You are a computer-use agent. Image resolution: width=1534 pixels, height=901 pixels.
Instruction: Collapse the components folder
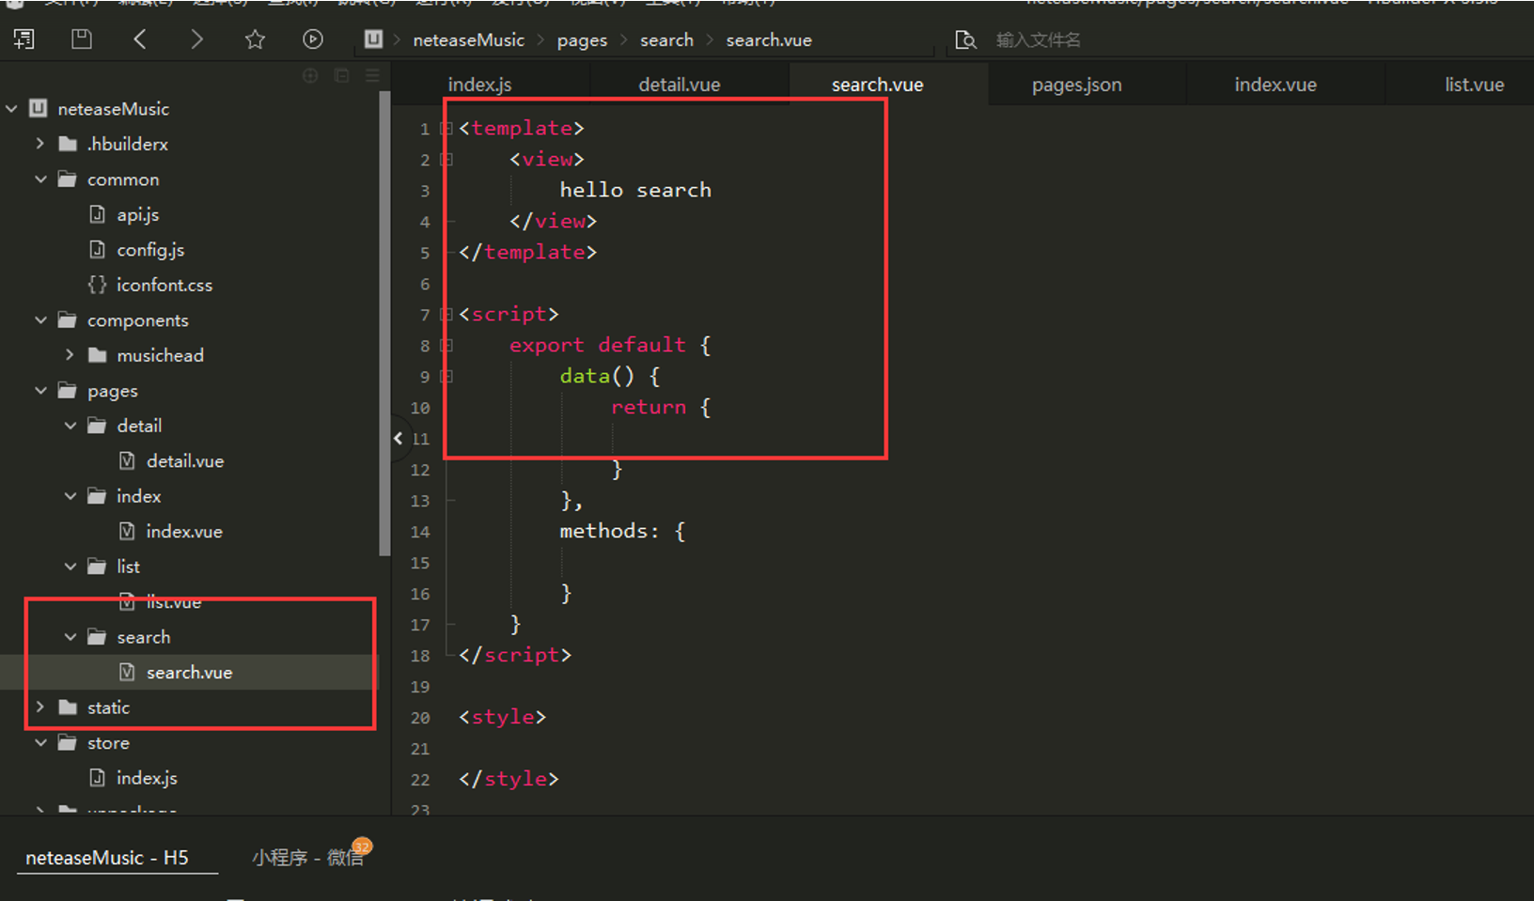coord(40,319)
